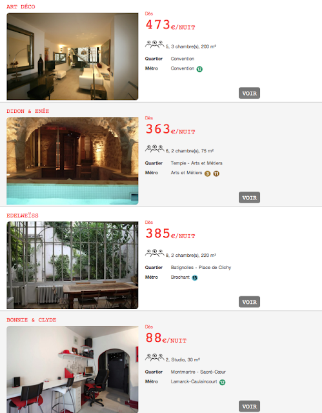Open the Art Déco listing via its VOIR button
Screen dimensions: 322x413
(x=249, y=93)
